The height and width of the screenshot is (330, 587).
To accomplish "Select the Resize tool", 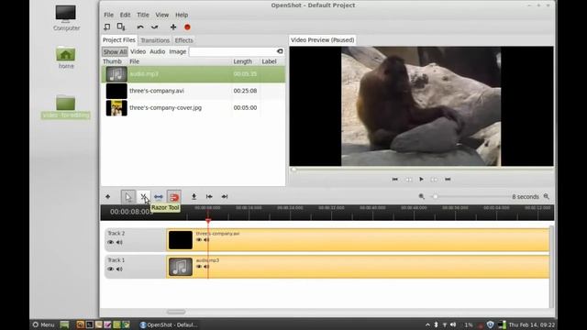I will click(x=159, y=197).
